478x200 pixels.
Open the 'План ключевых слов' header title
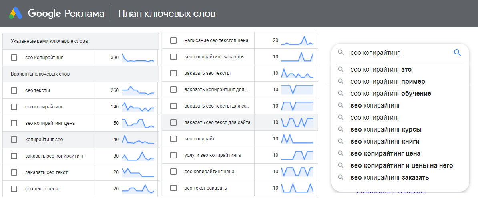(167, 14)
